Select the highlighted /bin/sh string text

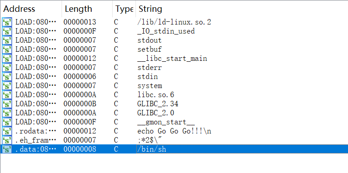151,149
